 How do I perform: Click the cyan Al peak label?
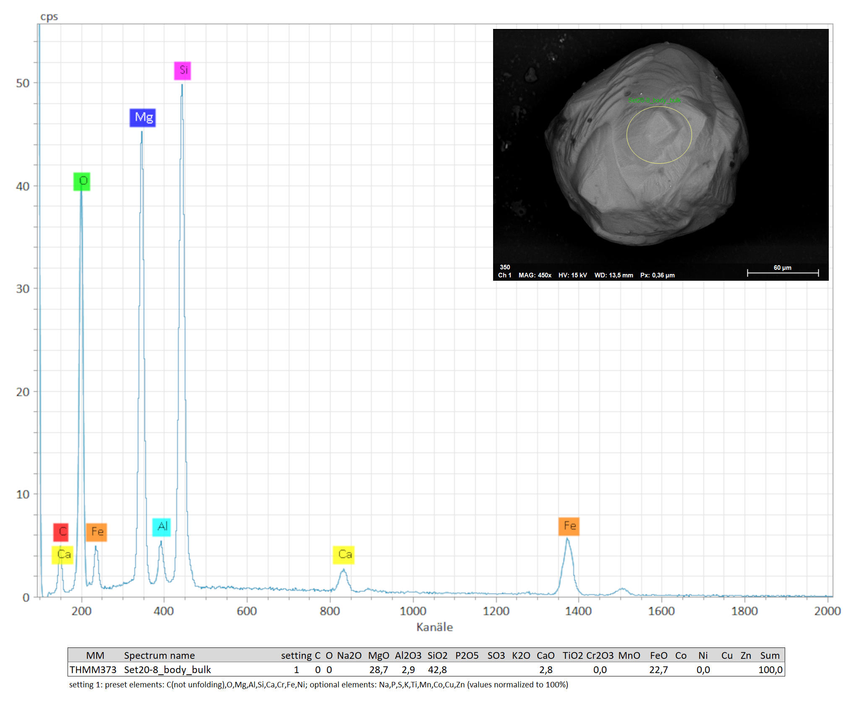162,527
